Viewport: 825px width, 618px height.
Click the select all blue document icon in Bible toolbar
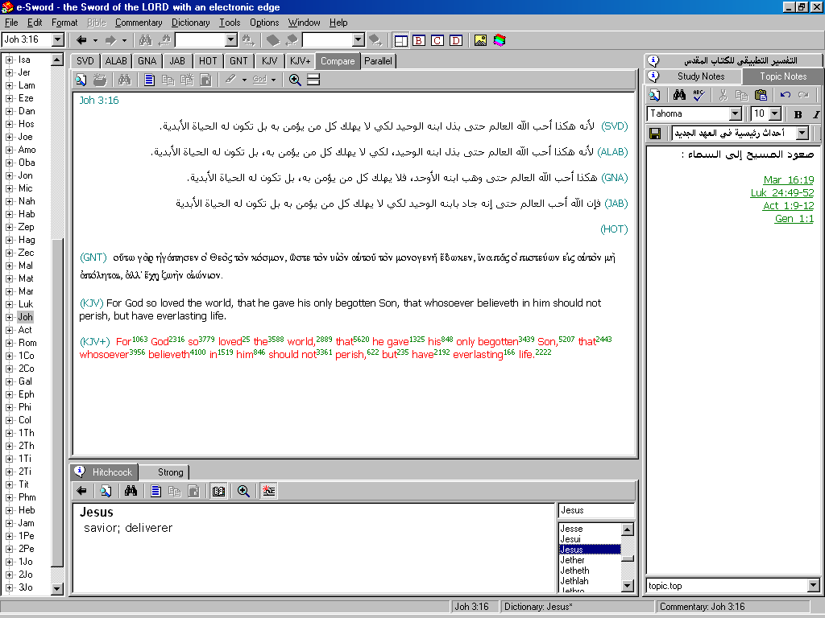coord(149,80)
